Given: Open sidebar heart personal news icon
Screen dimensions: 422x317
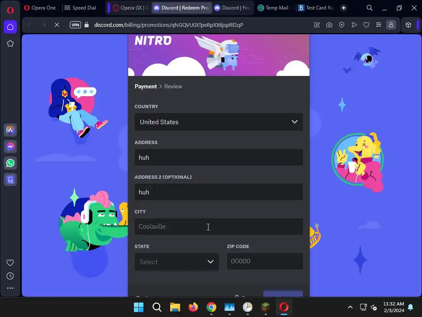Looking at the screenshot, I should 10,263.
